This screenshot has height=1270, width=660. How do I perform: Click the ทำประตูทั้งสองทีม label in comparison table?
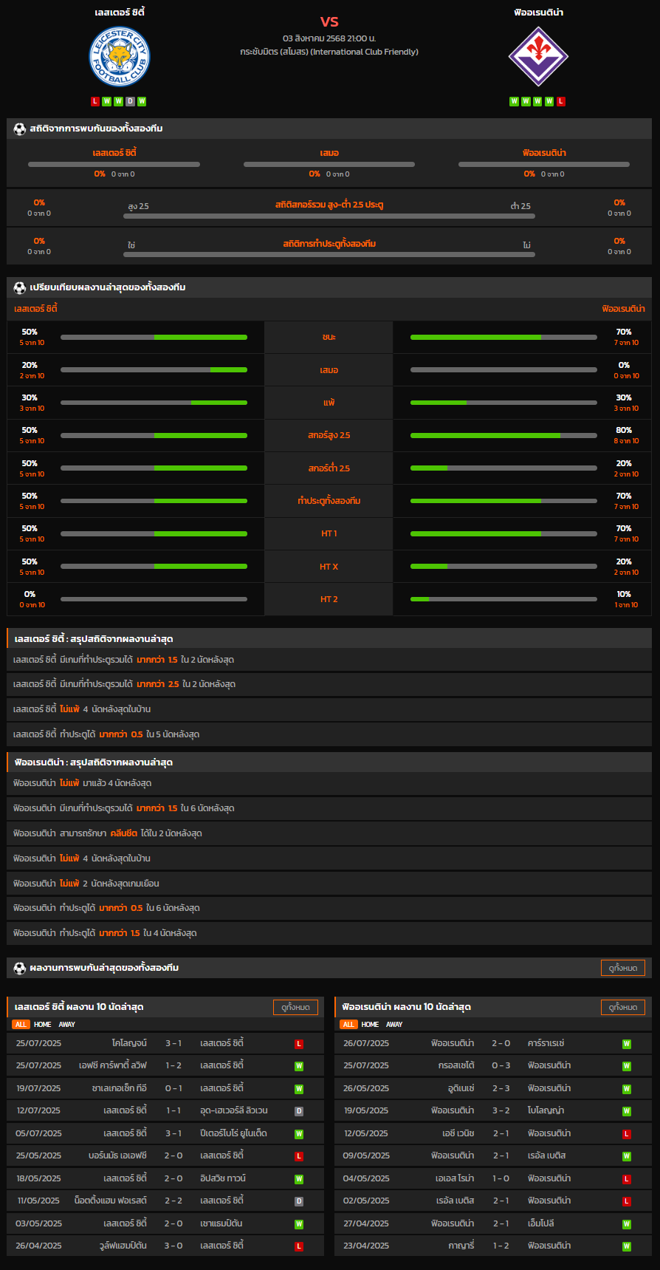click(329, 501)
